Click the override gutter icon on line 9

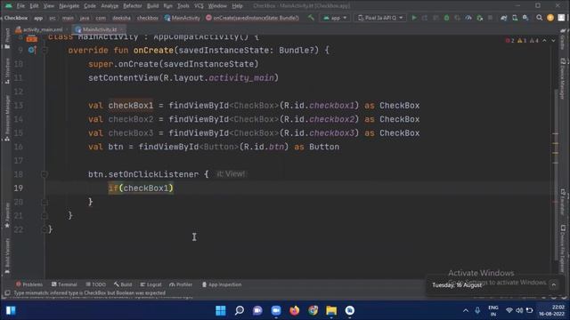tap(32, 50)
